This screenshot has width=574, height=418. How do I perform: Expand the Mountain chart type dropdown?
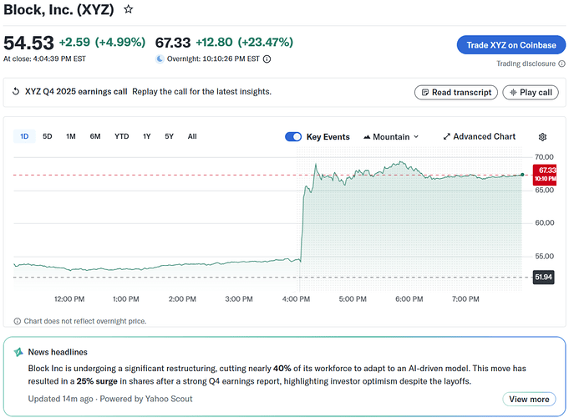[391, 137]
